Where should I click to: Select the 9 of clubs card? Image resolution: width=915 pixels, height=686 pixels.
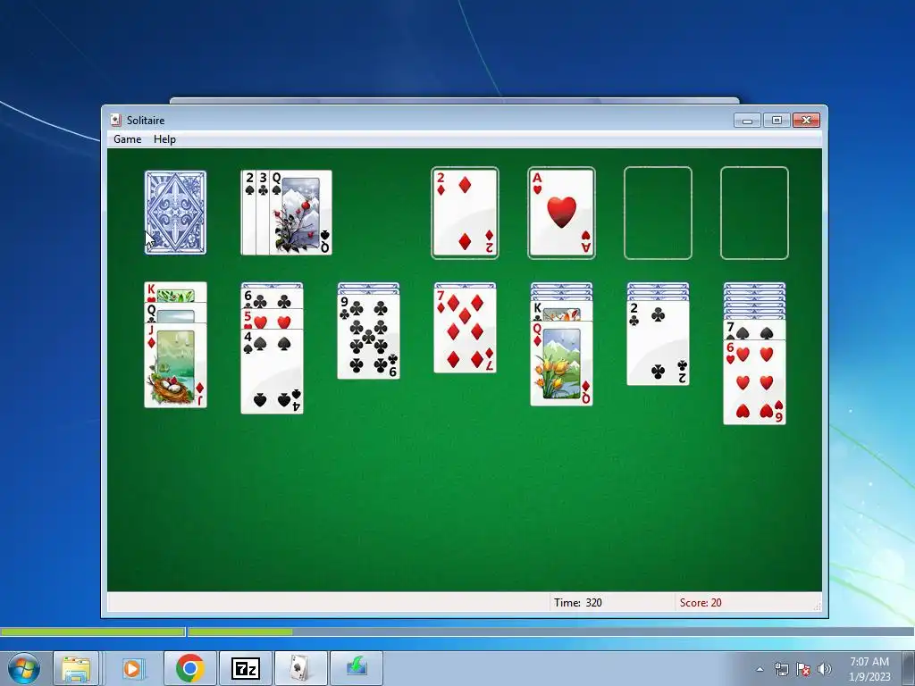(368, 337)
